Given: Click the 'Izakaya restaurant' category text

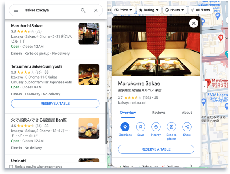Looking at the screenshot, I should click(132, 102).
